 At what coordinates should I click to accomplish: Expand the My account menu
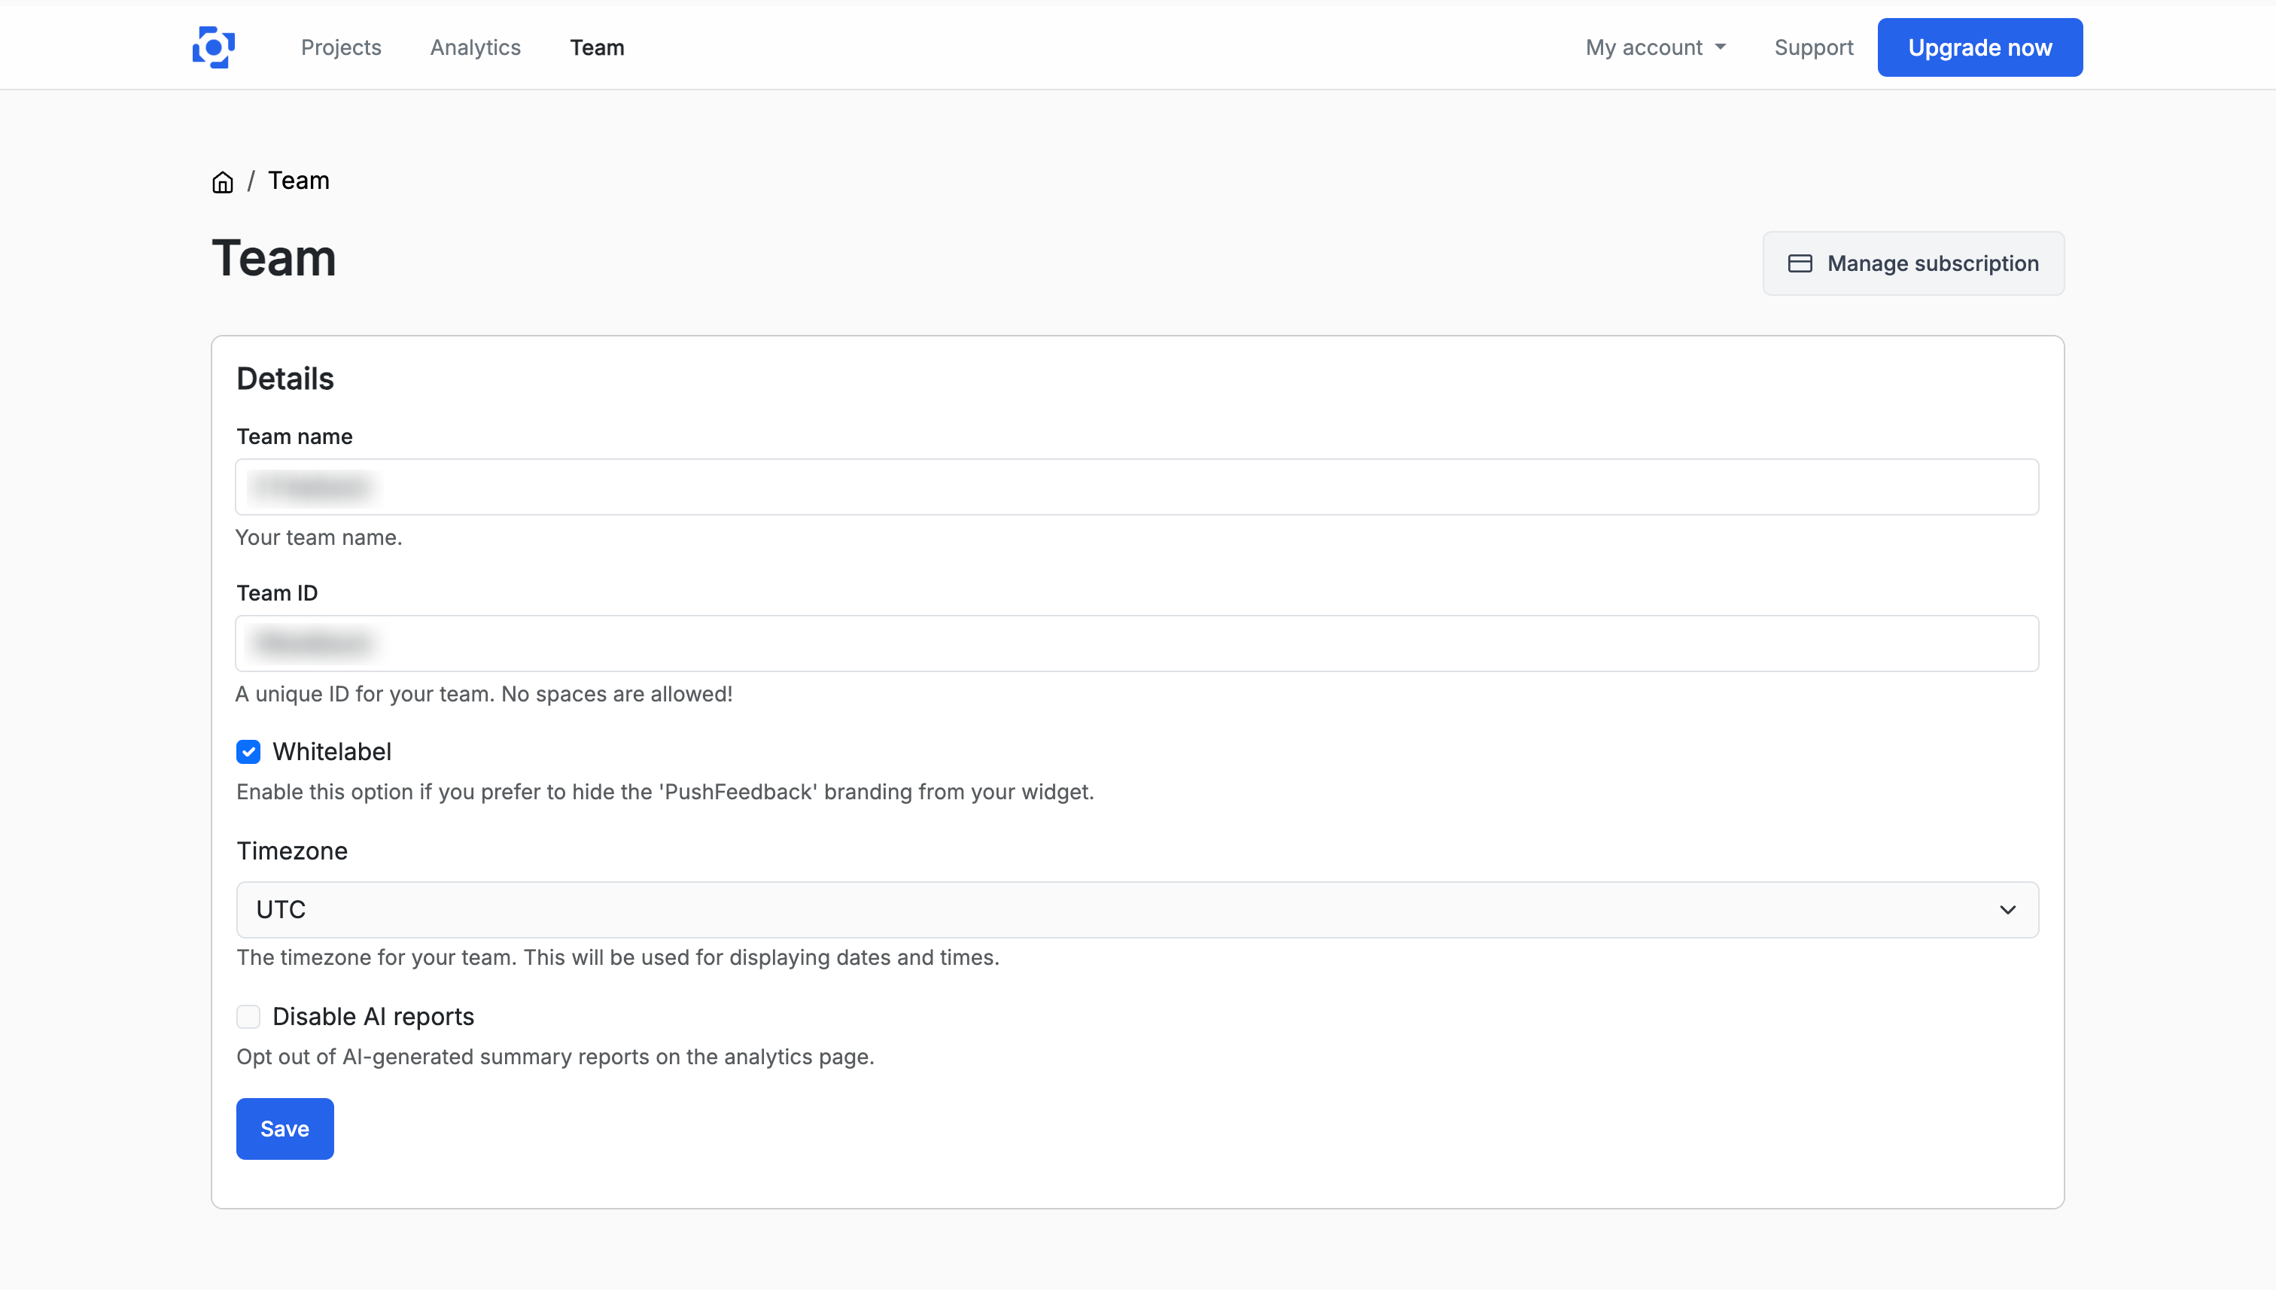tap(1645, 47)
